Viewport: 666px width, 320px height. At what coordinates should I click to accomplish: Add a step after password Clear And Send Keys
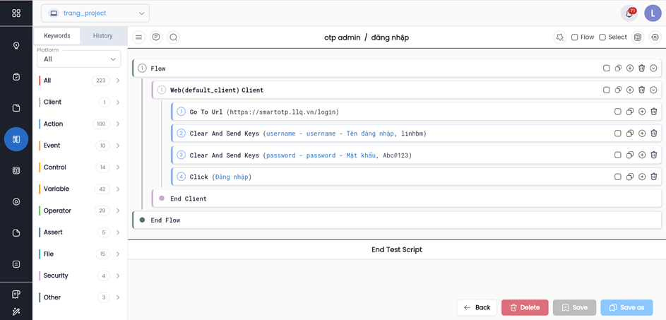pyautogui.click(x=641, y=155)
